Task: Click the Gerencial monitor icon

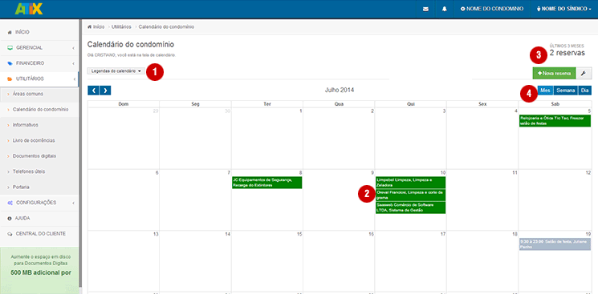Action: coord(10,48)
